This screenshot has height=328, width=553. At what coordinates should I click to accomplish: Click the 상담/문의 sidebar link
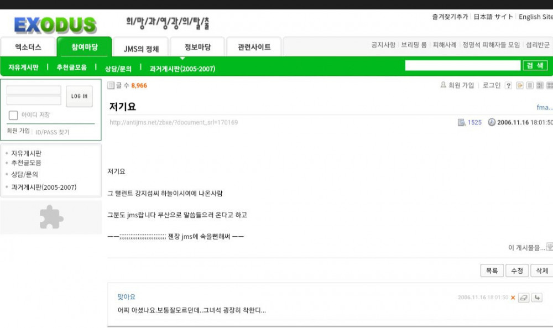24,174
